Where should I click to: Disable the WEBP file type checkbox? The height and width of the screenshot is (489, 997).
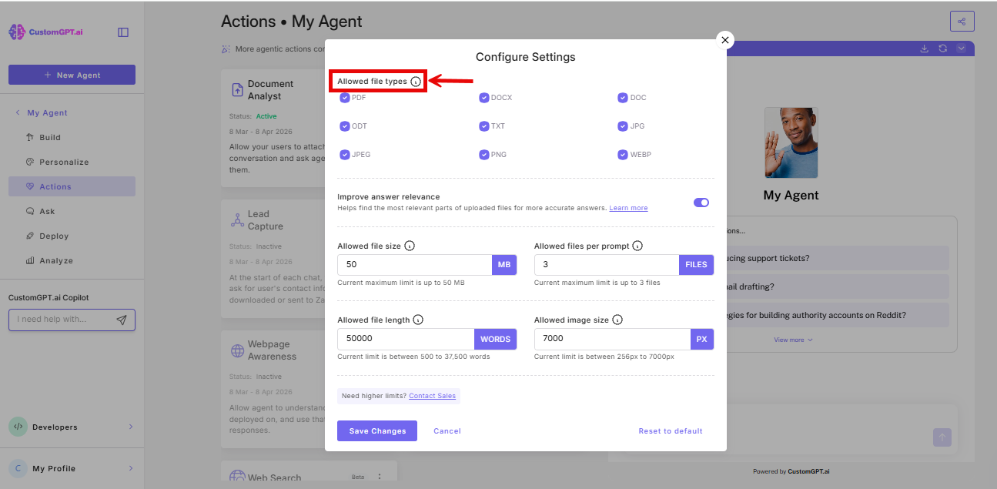point(623,154)
